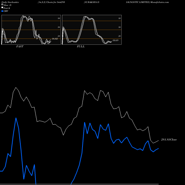Click the 50 level label in FAST chart
Viewport: 185px width, 185px height.
59,27
